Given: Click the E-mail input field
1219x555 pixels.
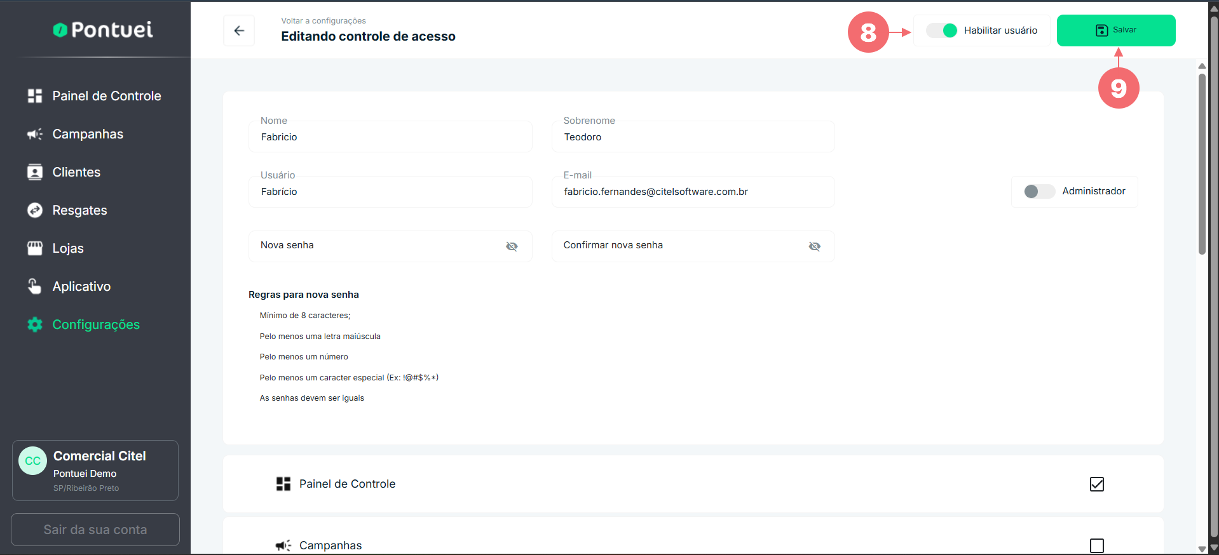Looking at the screenshot, I should point(693,192).
